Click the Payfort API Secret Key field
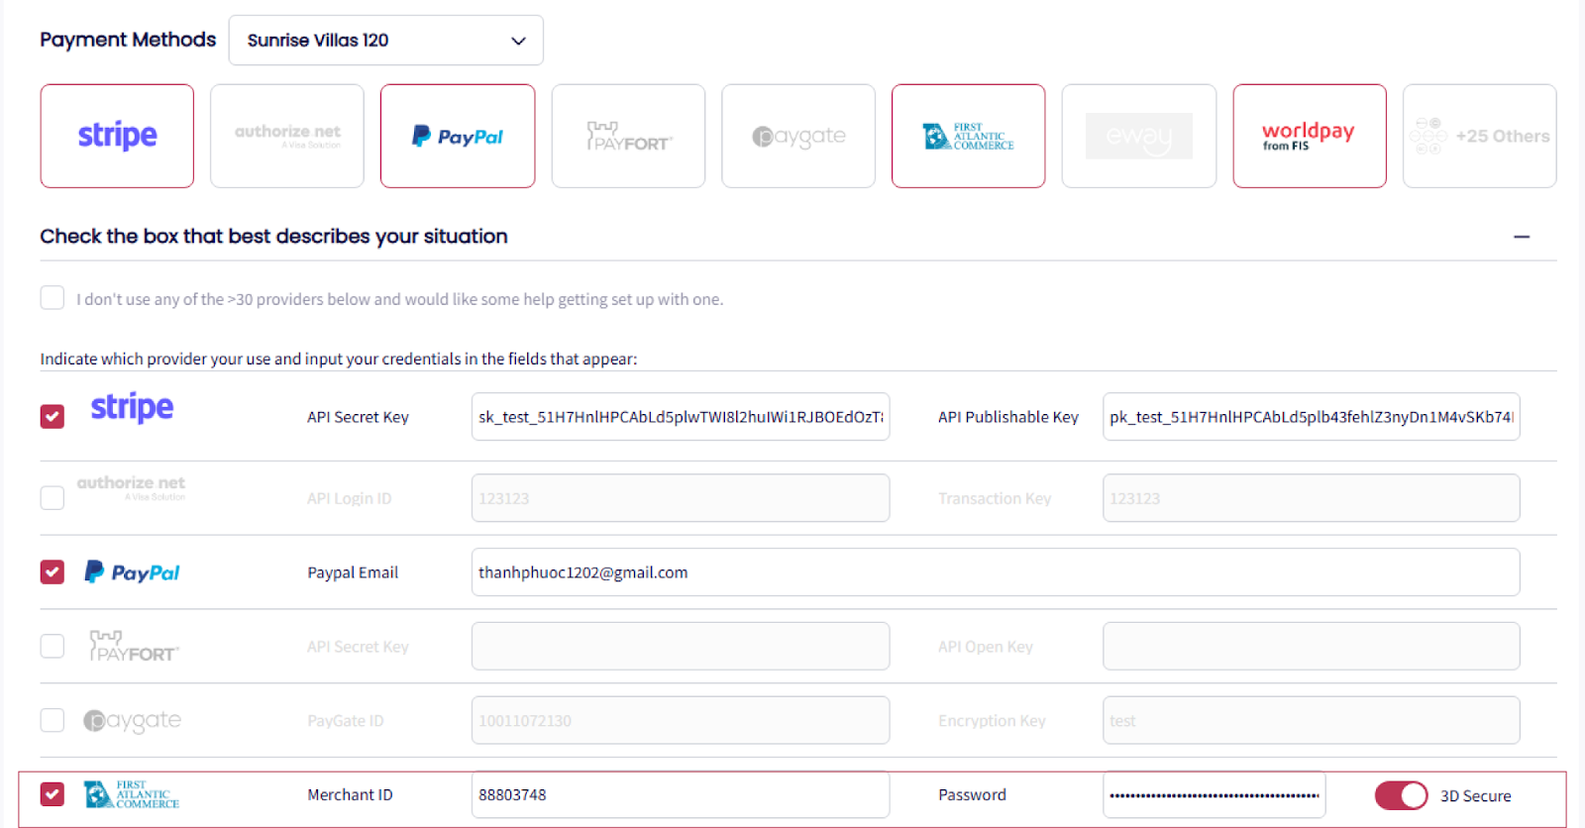The width and height of the screenshot is (1585, 828). pyautogui.click(x=681, y=647)
